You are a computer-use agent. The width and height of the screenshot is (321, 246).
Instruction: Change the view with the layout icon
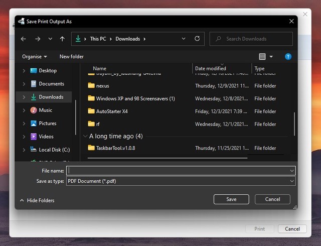(262, 57)
